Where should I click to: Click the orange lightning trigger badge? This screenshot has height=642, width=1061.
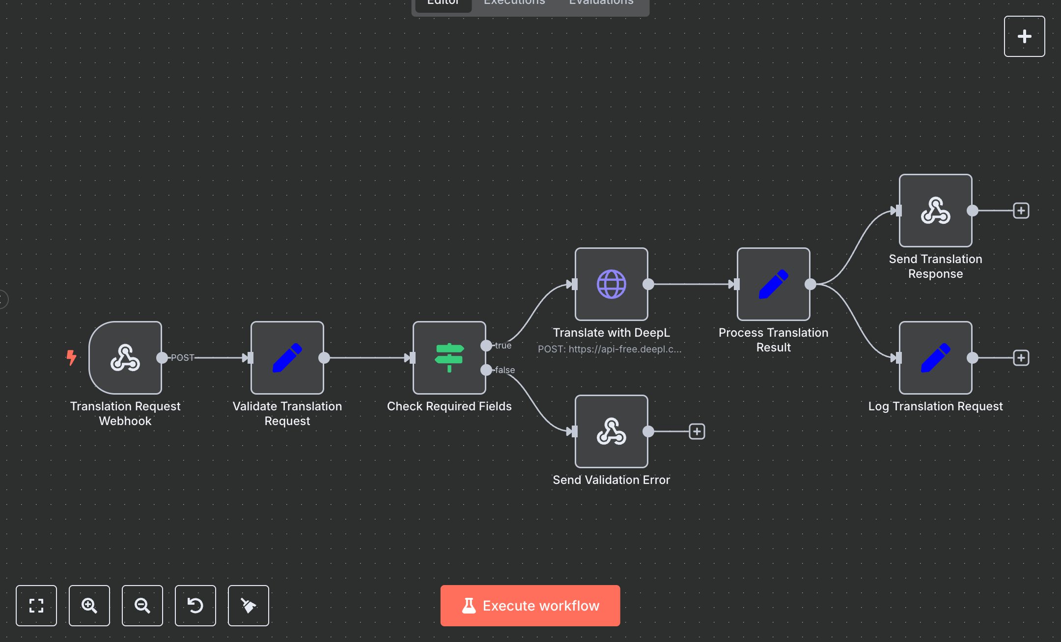72,358
